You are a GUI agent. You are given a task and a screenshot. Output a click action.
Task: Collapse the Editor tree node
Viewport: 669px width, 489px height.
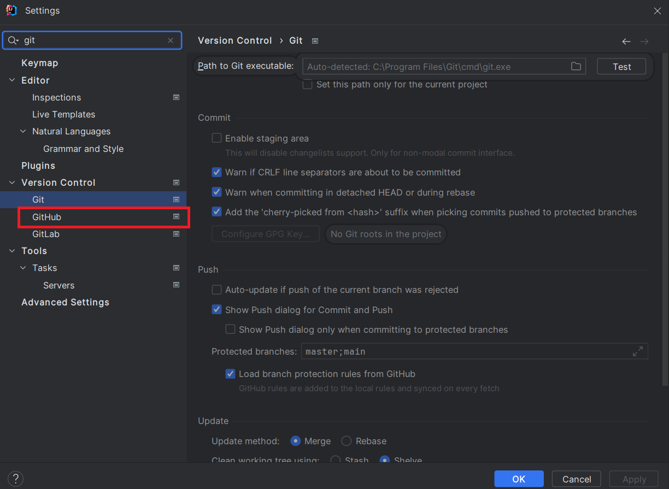pyautogui.click(x=12, y=80)
